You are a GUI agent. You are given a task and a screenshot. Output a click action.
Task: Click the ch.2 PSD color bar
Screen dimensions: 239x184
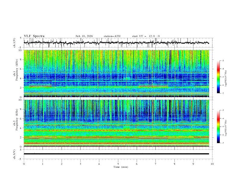point(218,127)
